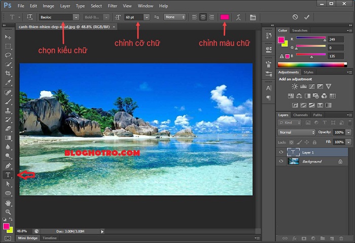Select the Quick Selection tool

click(8, 64)
